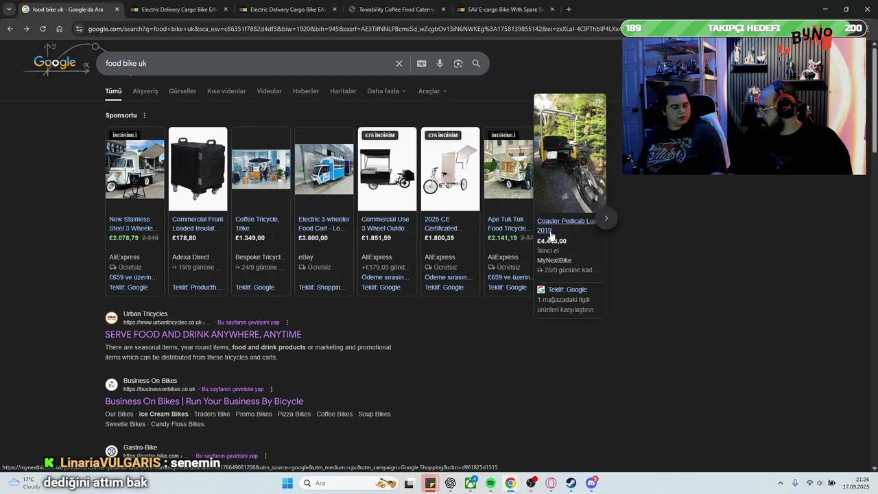878x494 pixels.
Task: Open the on-screen keyboard input tool
Action: (x=422, y=63)
